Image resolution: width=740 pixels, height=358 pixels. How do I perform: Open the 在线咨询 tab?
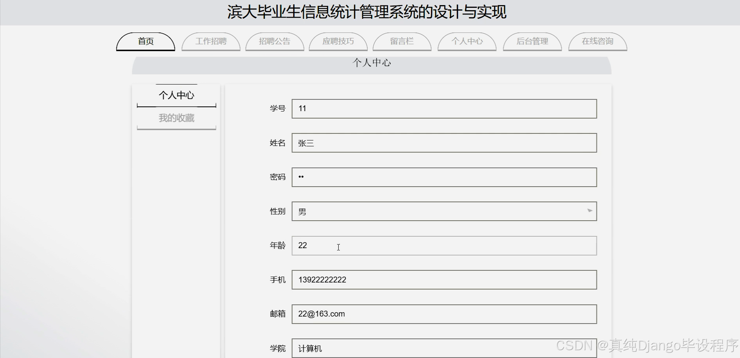coord(597,42)
